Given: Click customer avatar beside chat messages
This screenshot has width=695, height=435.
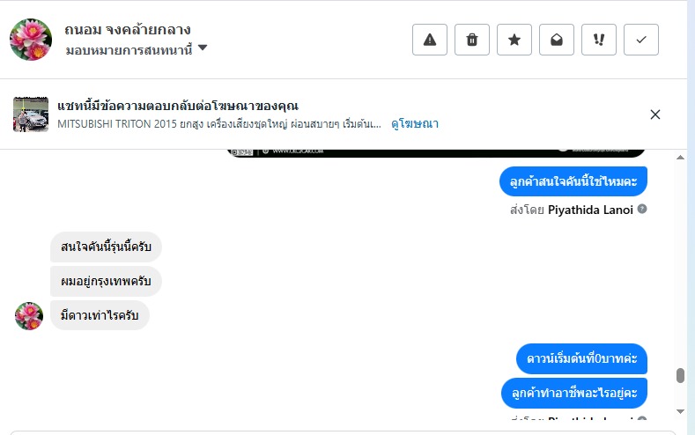Looking at the screenshot, I should [29, 315].
